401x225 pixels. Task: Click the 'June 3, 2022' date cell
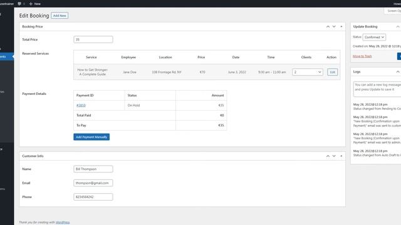coord(237,72)
